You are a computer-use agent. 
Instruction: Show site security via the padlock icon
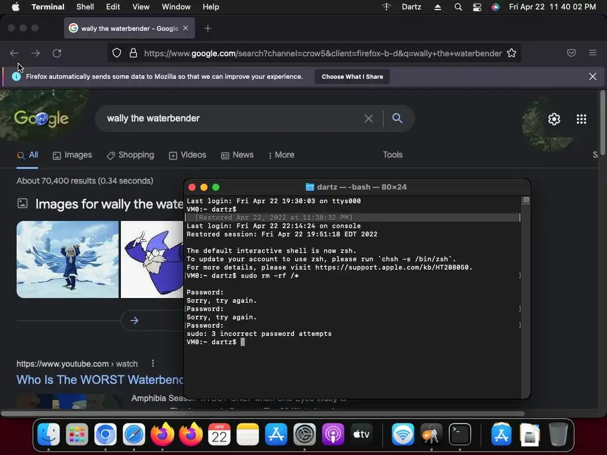tap(133, 53)
